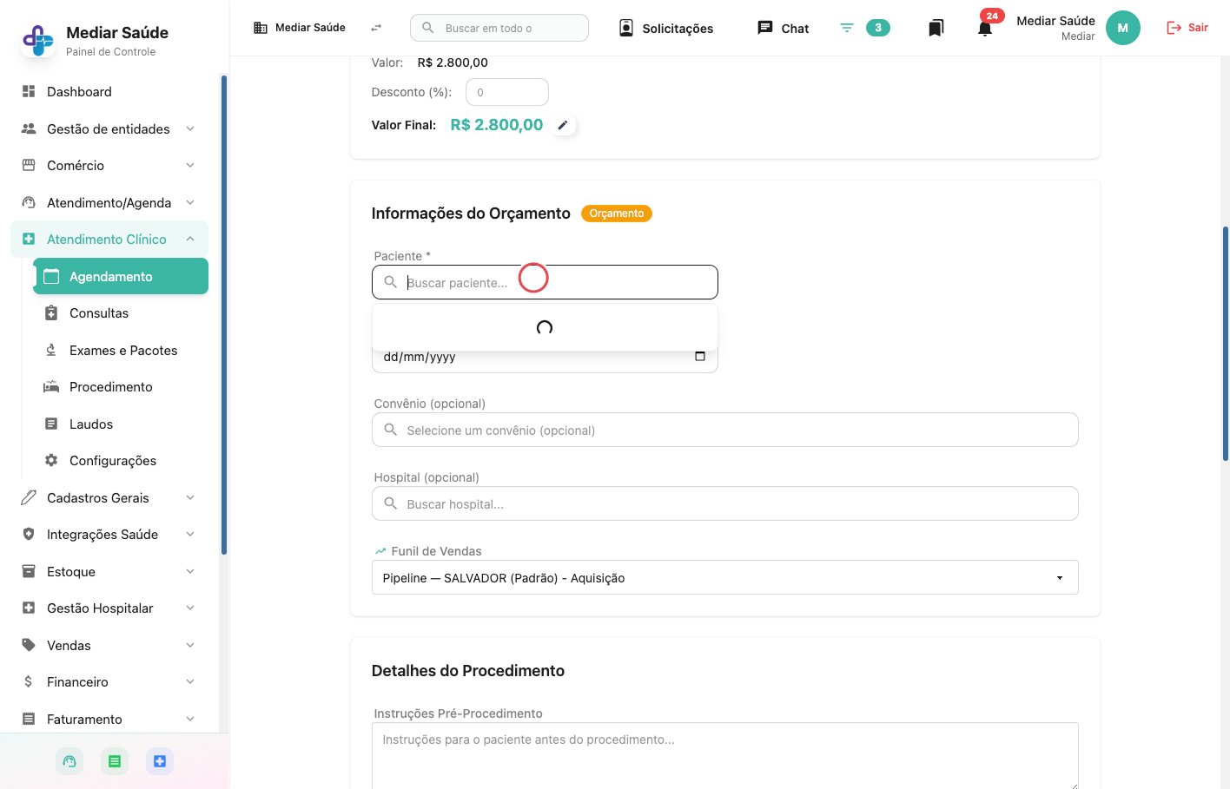Viewport: 1230px width, 789px height.
Task: Click the Selecione um convênio field
Action: click(724, 430)
